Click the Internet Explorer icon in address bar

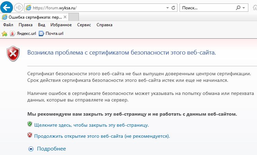pos(28,8)
